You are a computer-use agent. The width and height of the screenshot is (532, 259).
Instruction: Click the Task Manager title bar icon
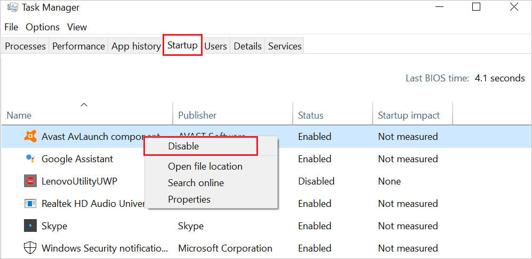(13, 7)
